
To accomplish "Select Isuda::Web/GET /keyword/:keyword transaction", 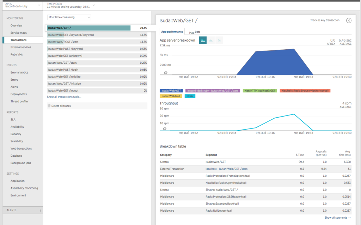I will click(97, 35).
